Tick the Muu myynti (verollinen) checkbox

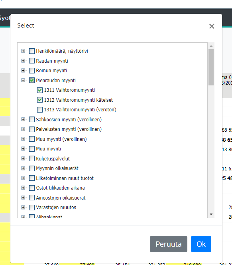pyautogui.click(x=32, y=139)
